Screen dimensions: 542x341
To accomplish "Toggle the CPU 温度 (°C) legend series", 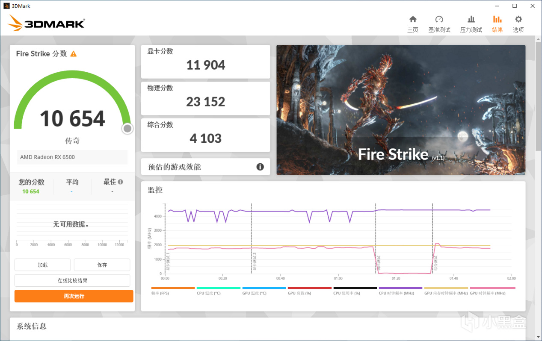I will [x=219, y=291].
